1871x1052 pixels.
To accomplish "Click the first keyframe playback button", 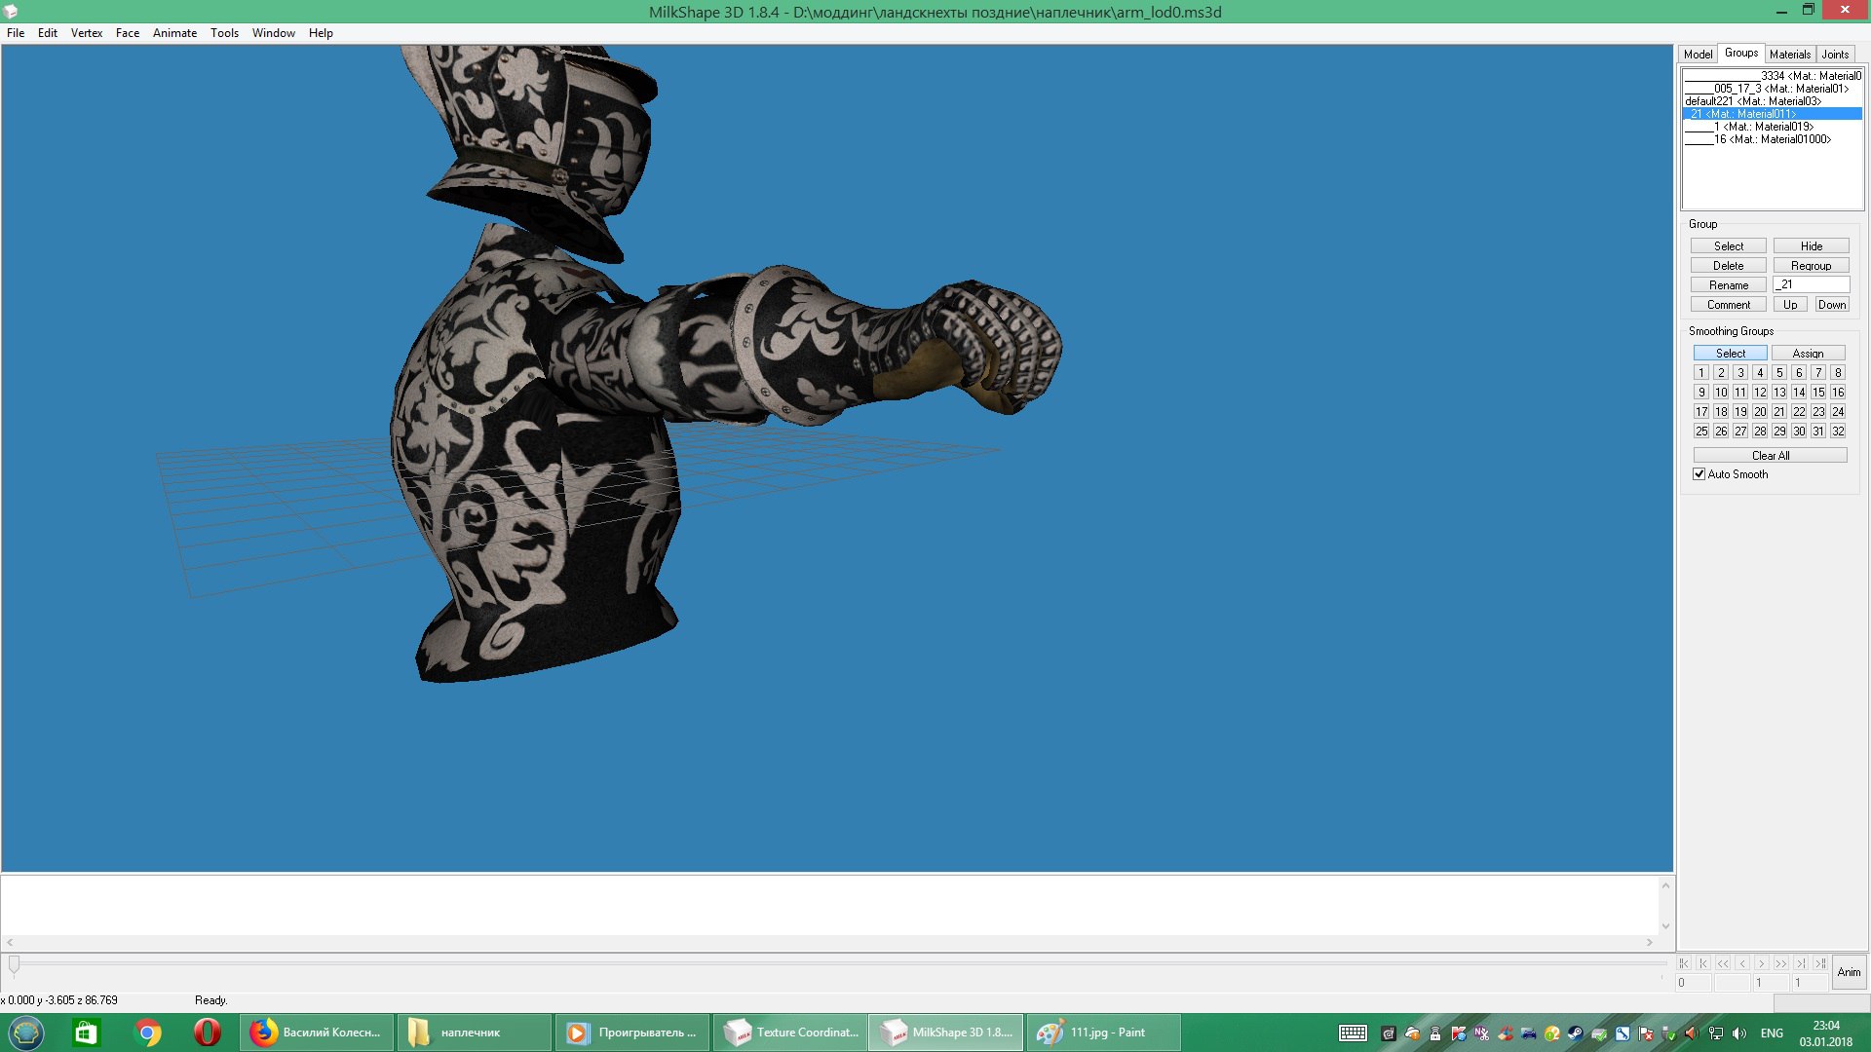I will (1684, 963).
